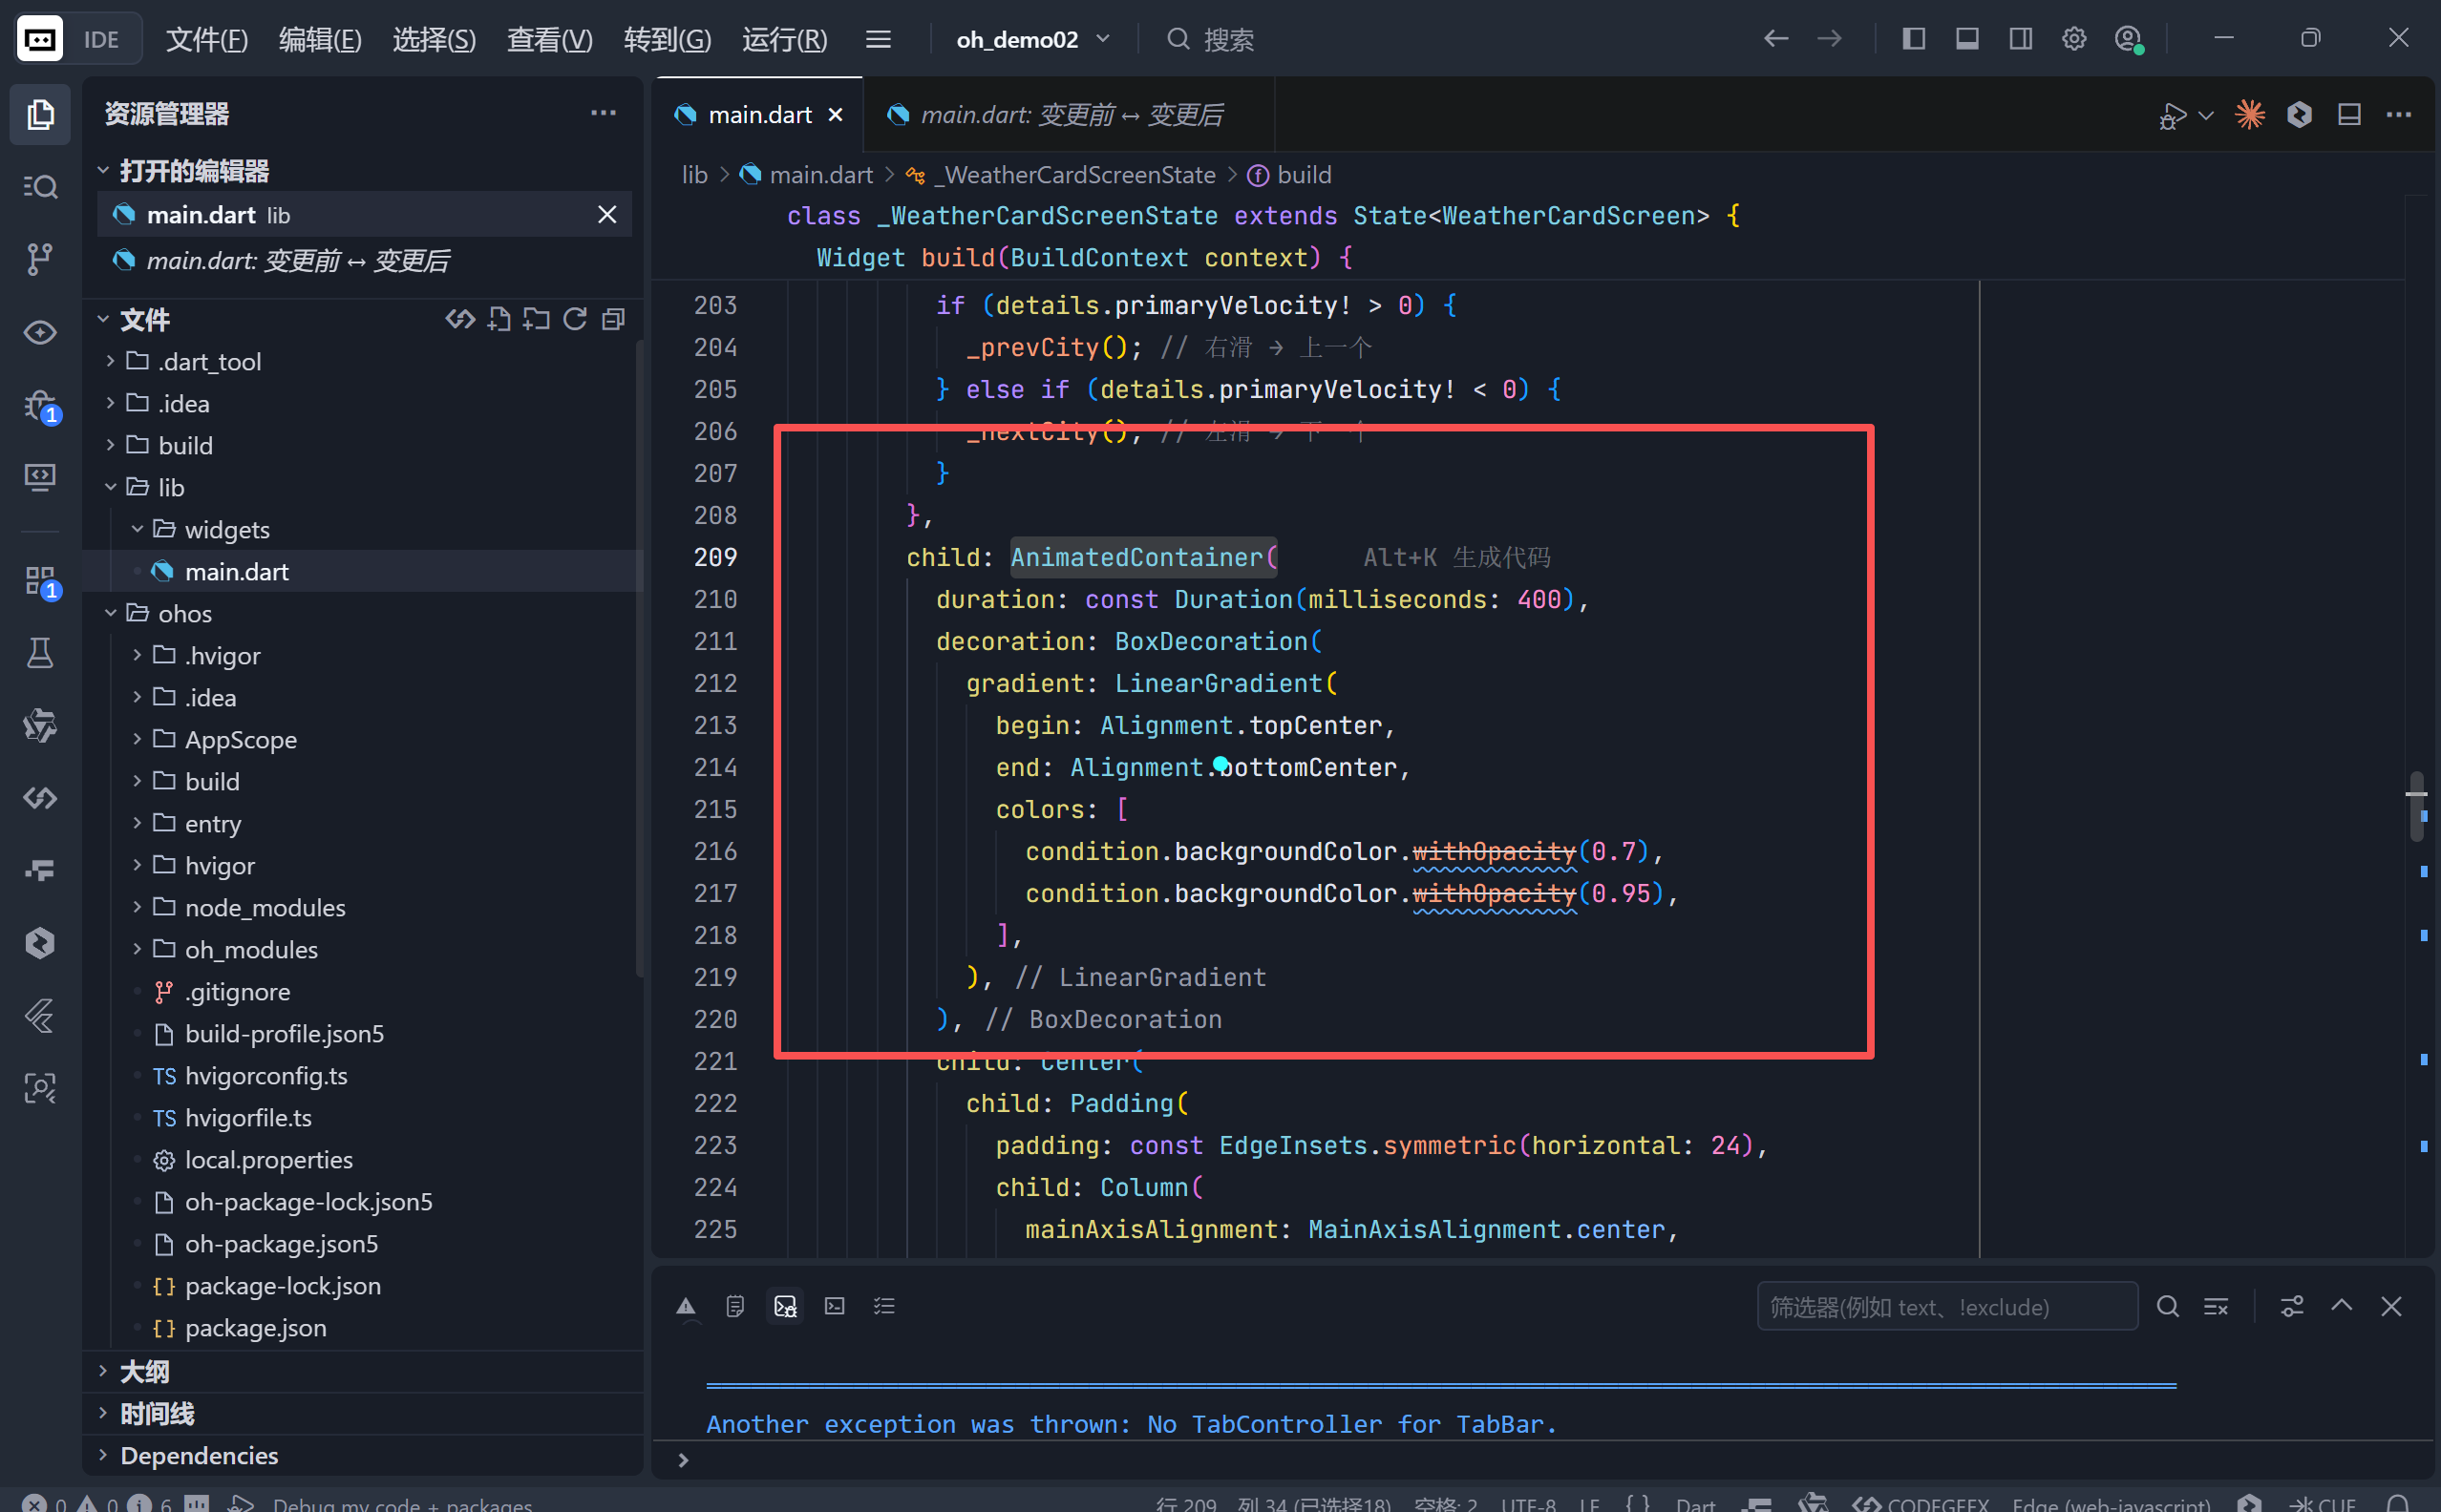Click the build breadcrumb item

pos(1304,175)
